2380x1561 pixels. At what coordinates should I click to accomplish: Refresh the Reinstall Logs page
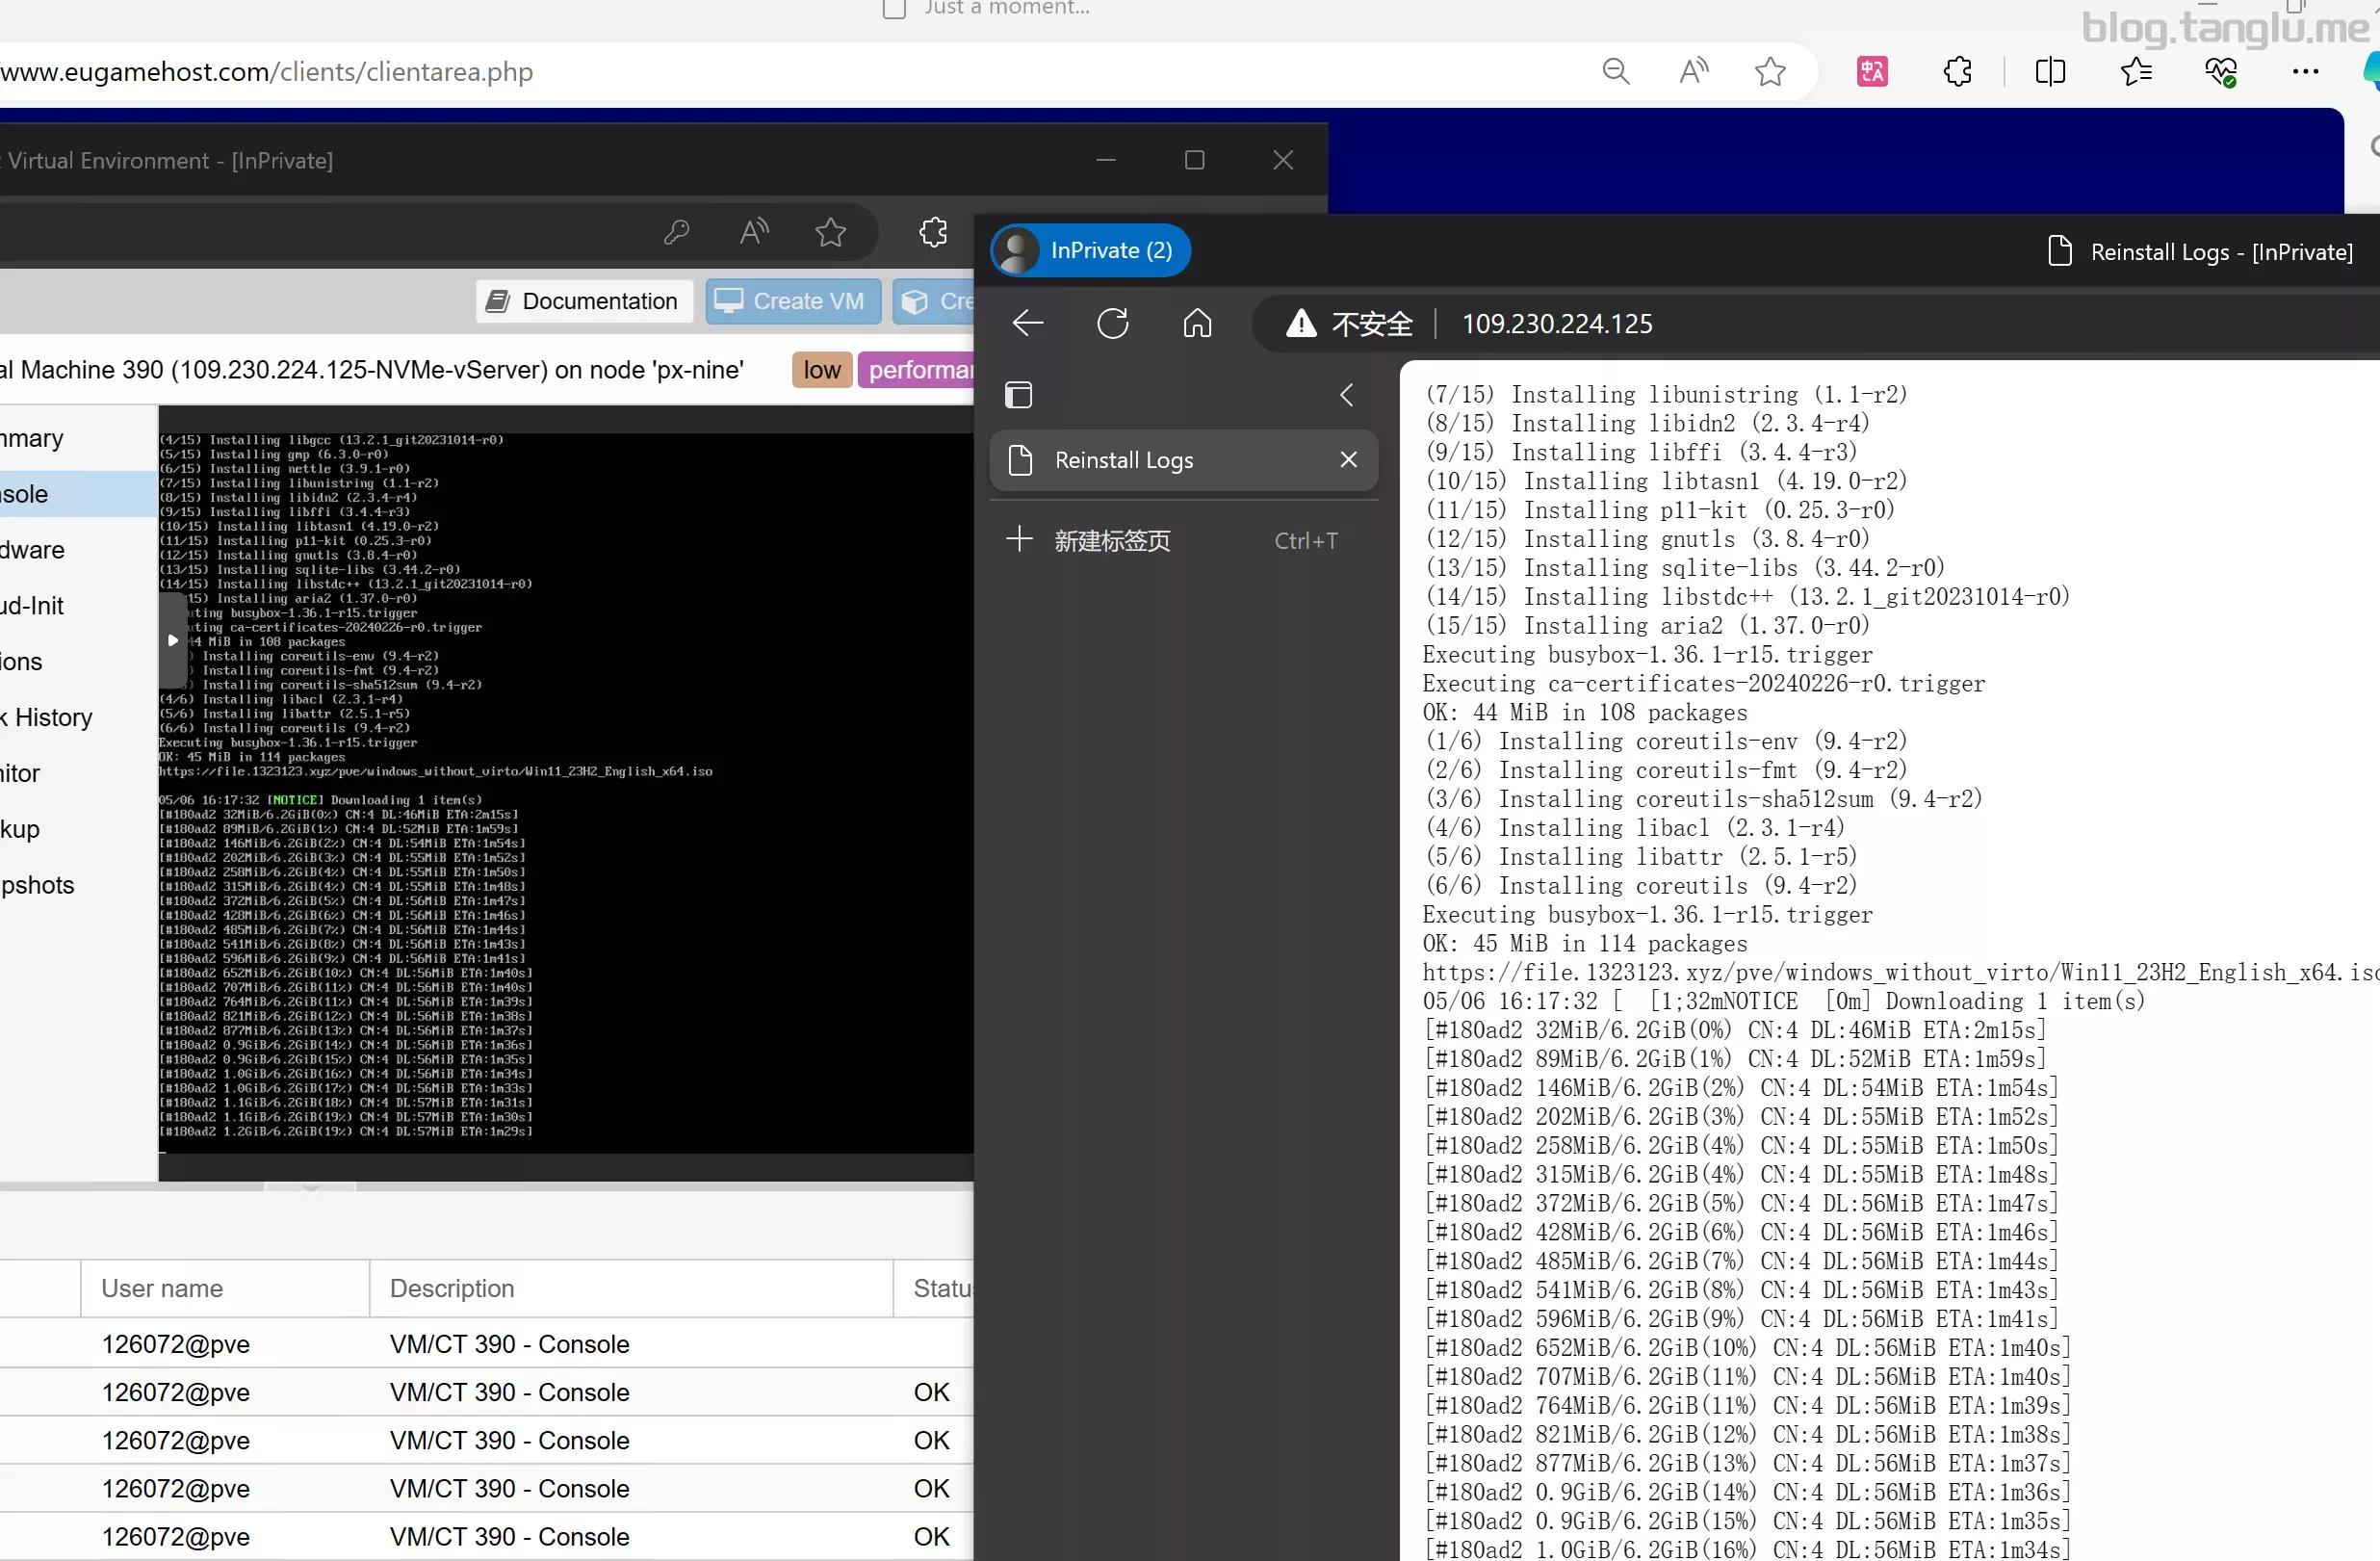click(x=1112, y=323)
